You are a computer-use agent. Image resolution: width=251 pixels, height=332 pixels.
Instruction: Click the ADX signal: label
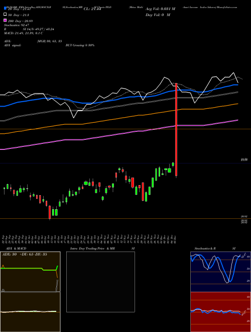click(x=12, y=45)
